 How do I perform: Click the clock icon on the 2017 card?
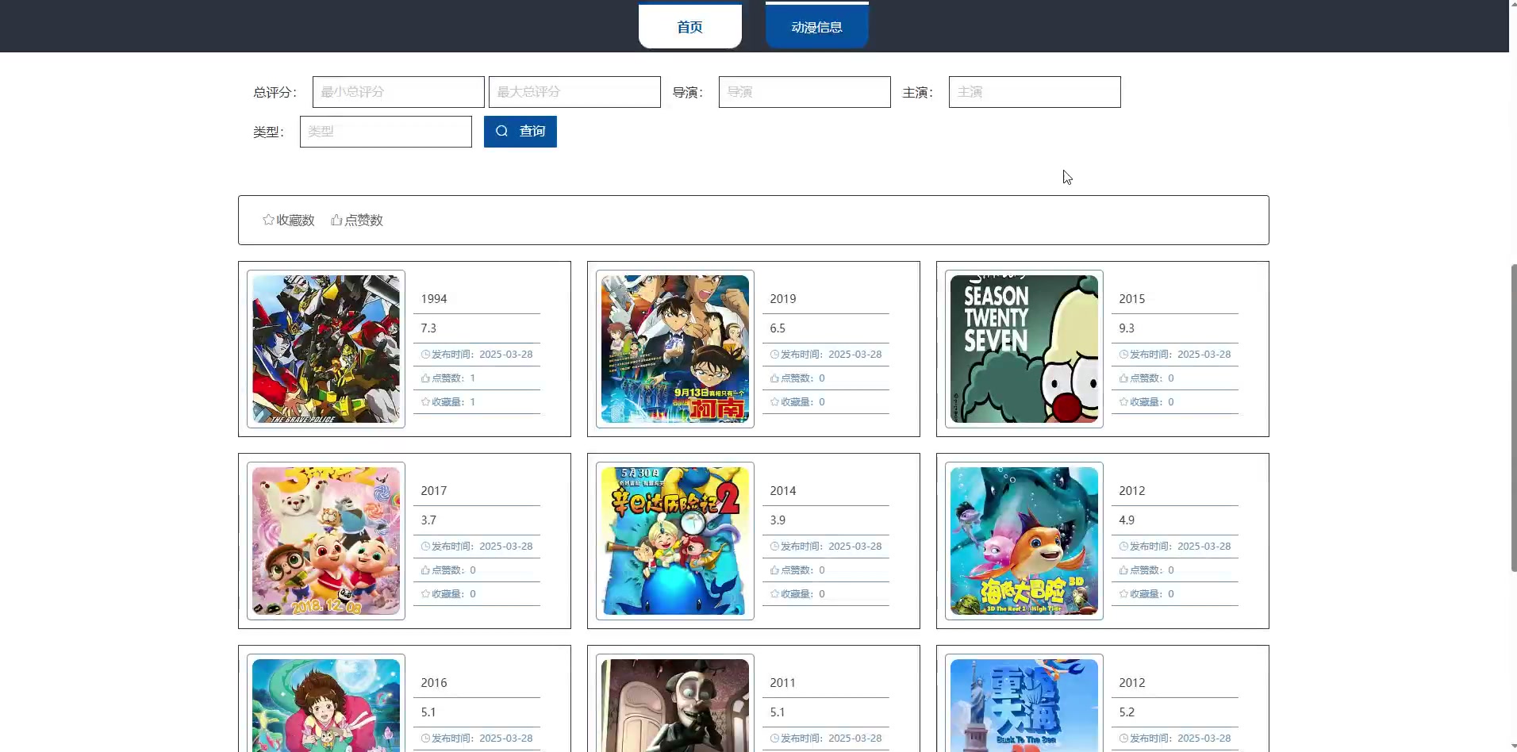coord(425,547)
